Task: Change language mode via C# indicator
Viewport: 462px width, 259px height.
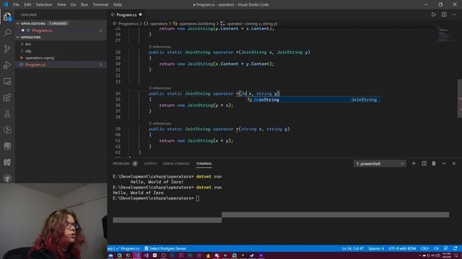Action: (436, 248)
